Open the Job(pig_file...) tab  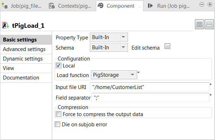tap(21, 6)
